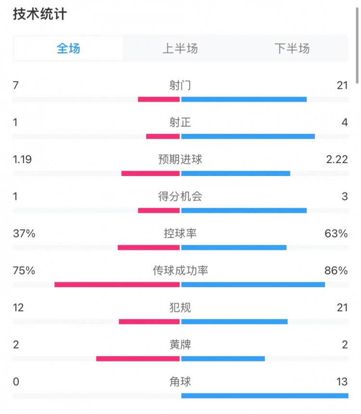
Task: Click the 射门 stat label
Action: click(x=180, y=85)
